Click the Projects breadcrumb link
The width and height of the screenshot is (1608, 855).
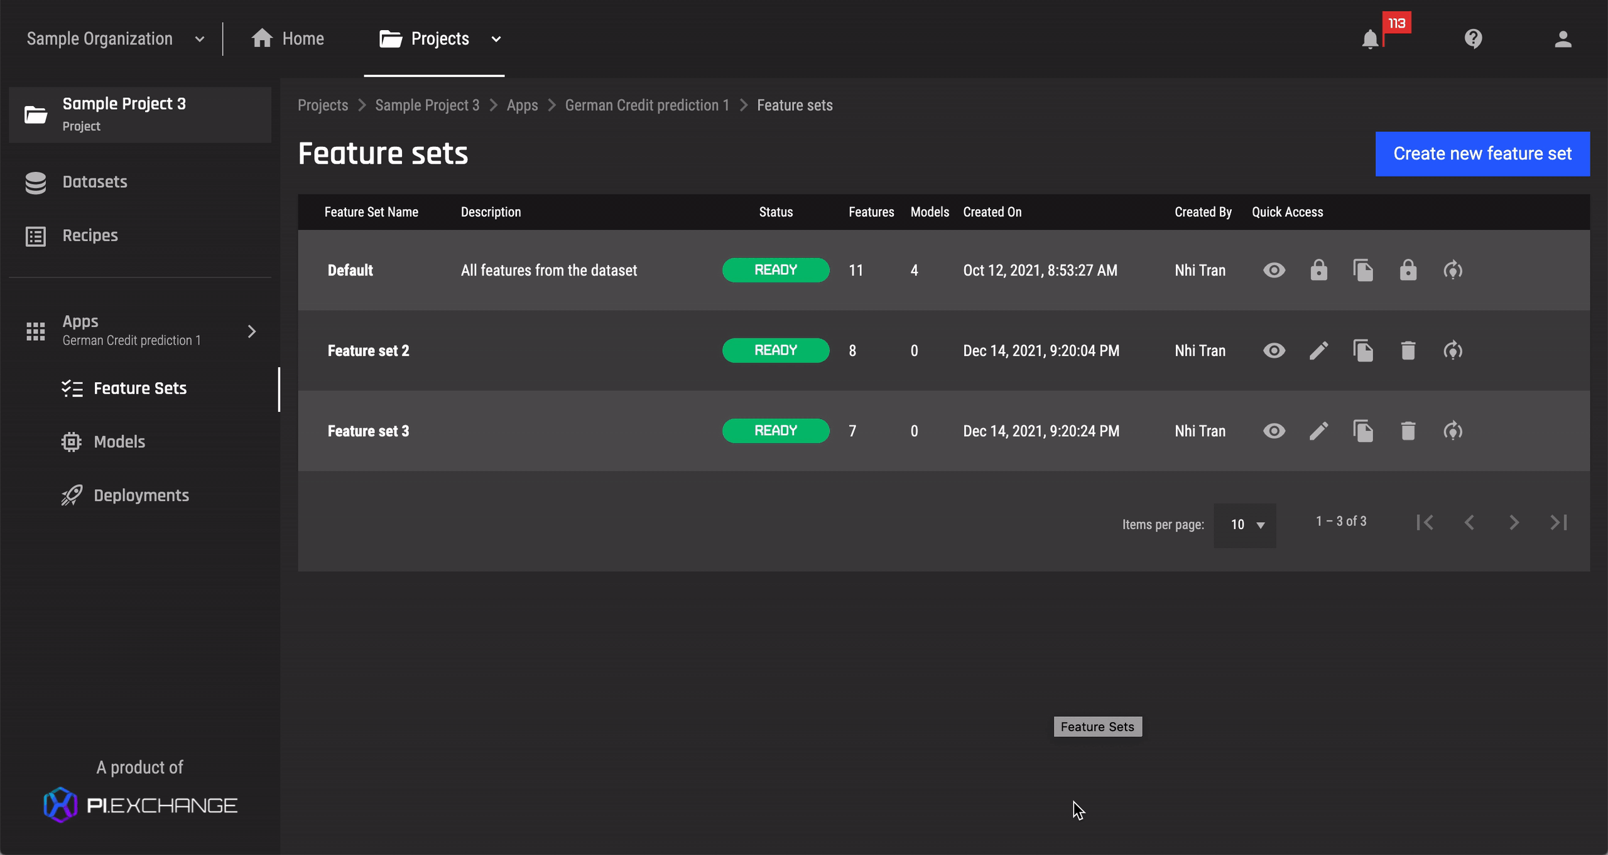[x=323, y=105]
